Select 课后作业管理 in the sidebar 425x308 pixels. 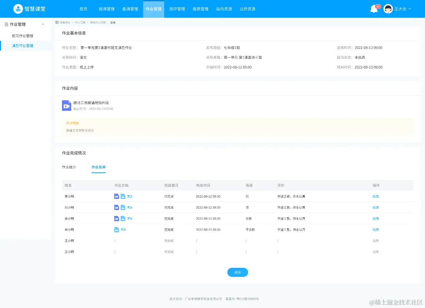[22, 46]
